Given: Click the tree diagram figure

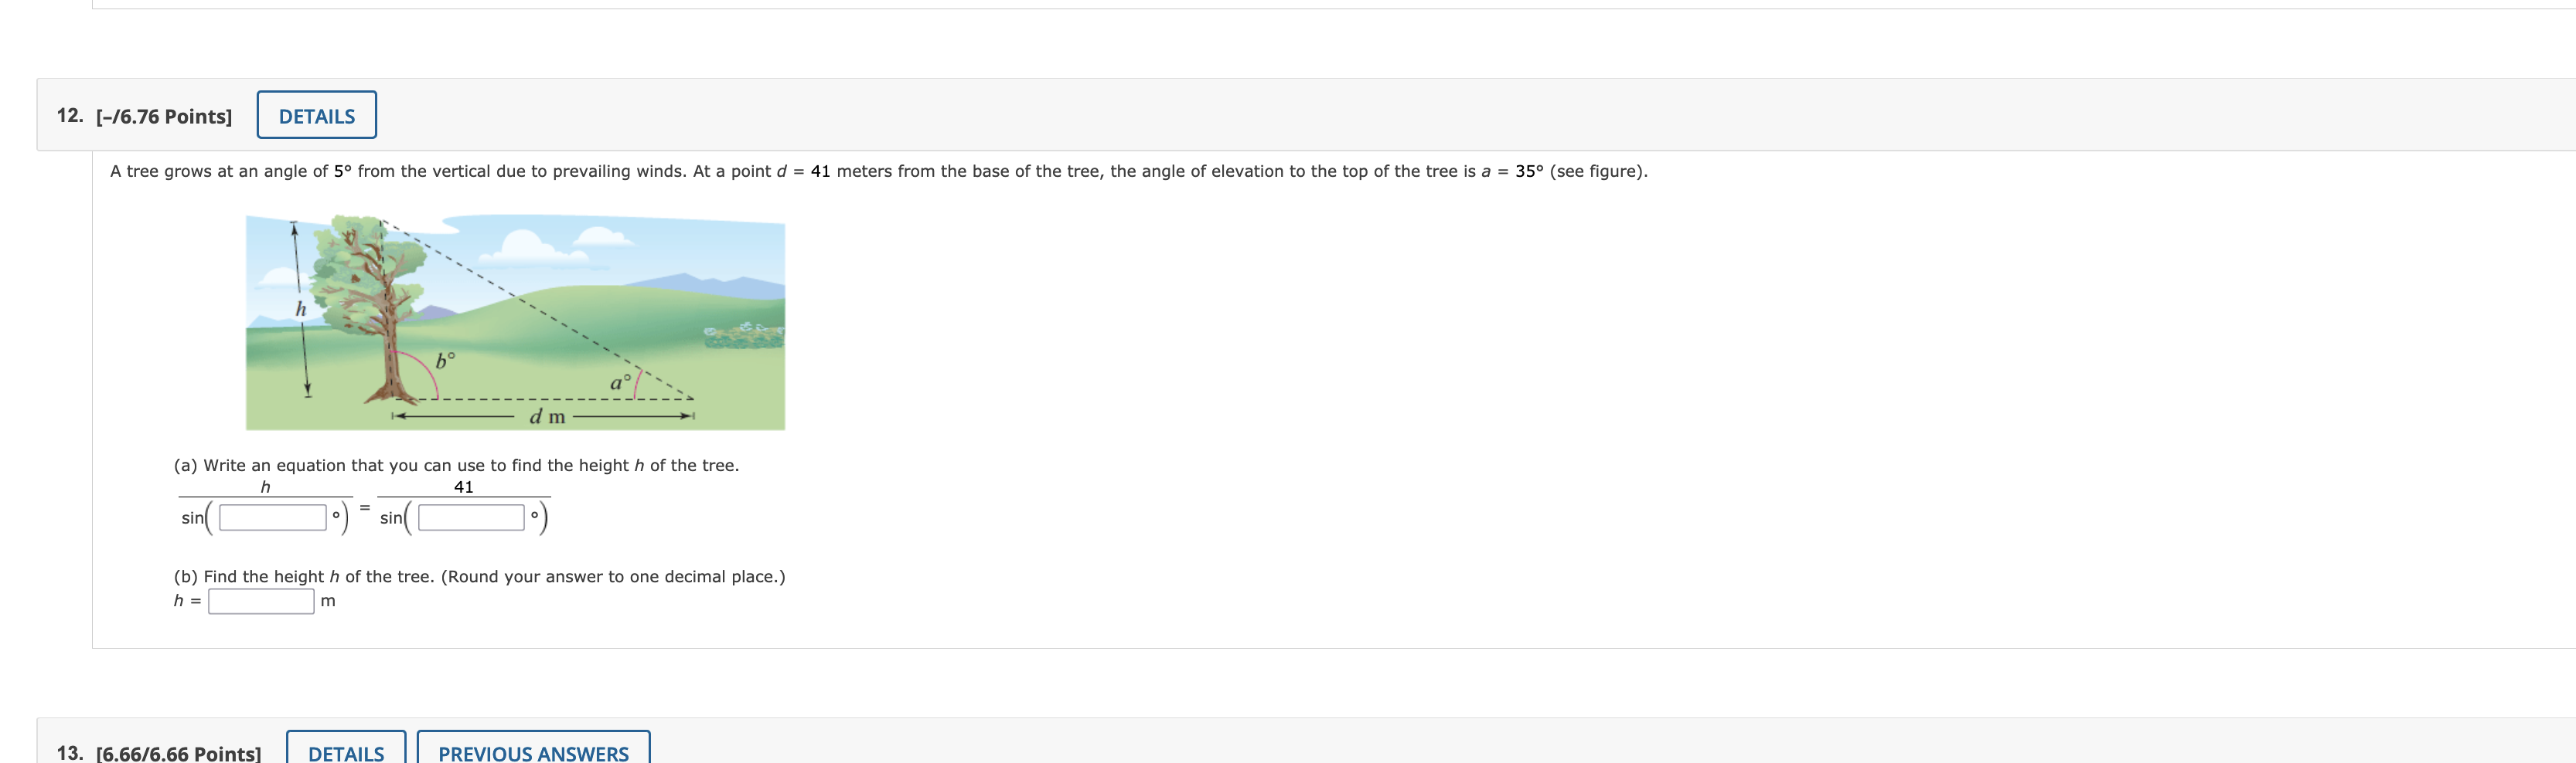Looking at the screenshot, I should pos(515,324).
